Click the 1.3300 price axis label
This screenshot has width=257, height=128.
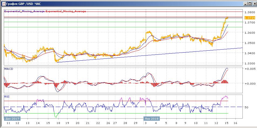click(x=250, y=63)
